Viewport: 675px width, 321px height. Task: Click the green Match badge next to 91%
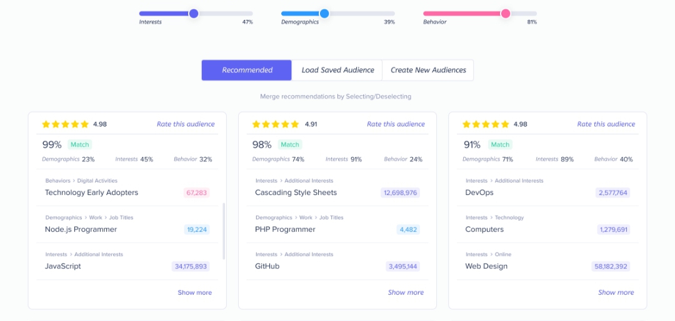tap(499, 145)
